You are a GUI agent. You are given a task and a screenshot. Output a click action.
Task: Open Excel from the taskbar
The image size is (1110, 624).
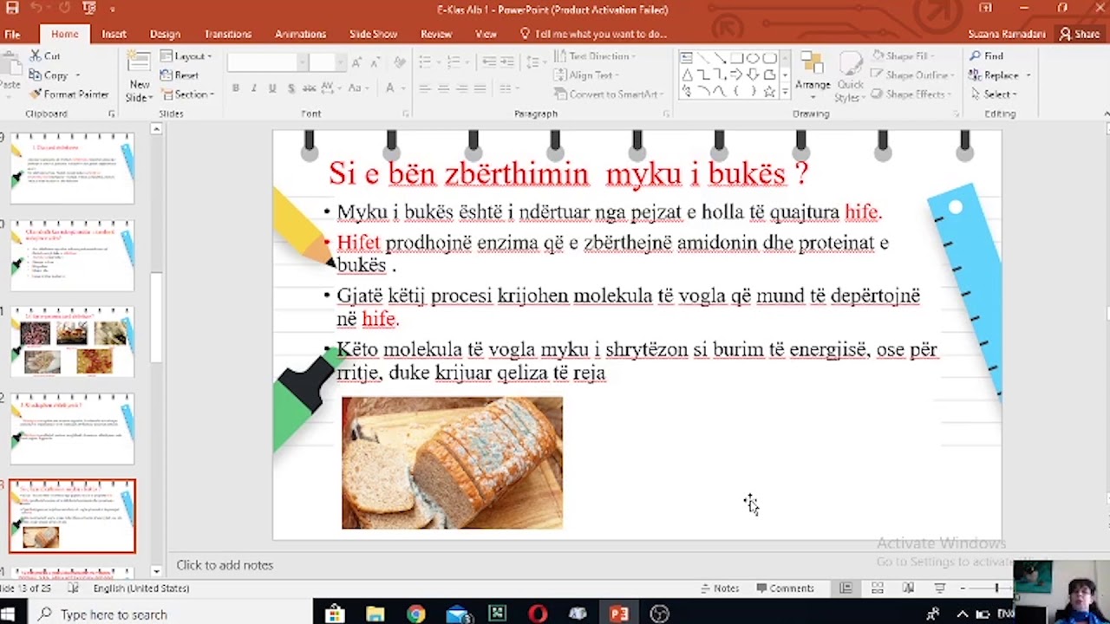click(x=497, y=614)
